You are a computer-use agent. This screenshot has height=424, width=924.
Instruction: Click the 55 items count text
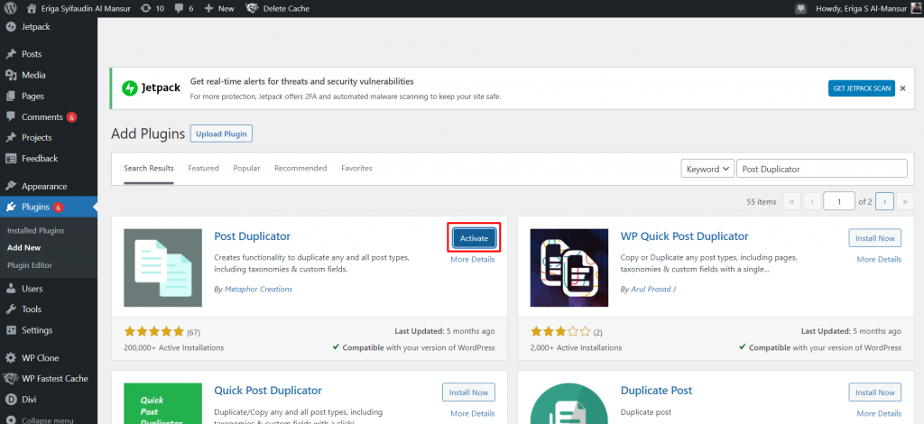762,202
